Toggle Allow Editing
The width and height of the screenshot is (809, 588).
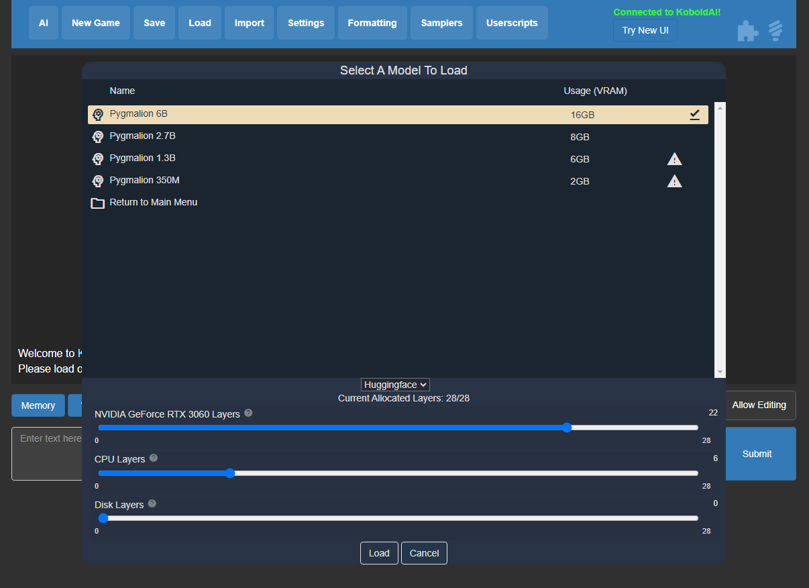pos(759,405)
